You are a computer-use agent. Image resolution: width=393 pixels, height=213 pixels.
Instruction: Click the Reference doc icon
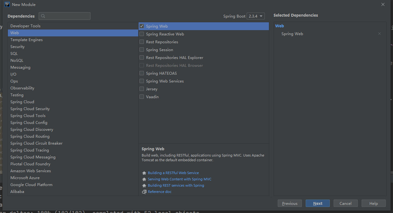coord(144,192)
